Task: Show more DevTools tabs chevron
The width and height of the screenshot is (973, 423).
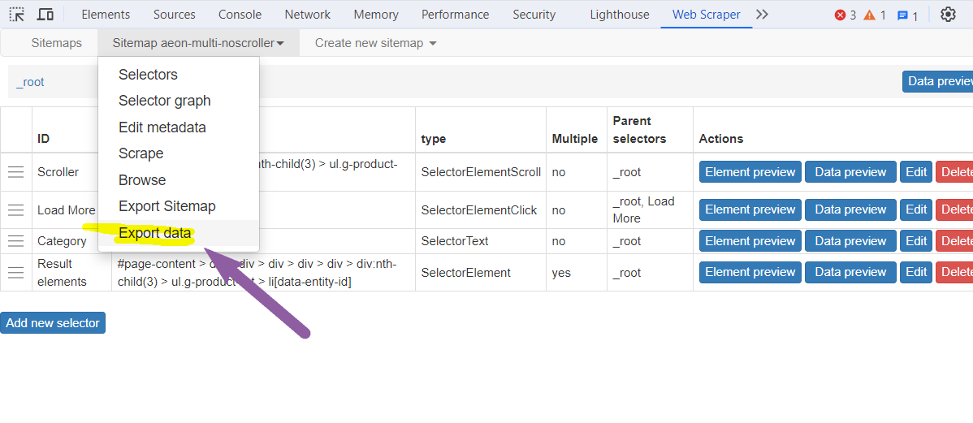Action: [761, 15]
